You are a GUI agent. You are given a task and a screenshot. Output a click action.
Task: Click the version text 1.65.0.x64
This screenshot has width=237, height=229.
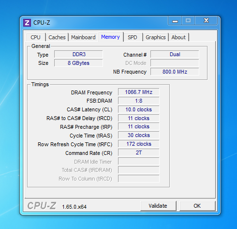click(x=74, y=207)
